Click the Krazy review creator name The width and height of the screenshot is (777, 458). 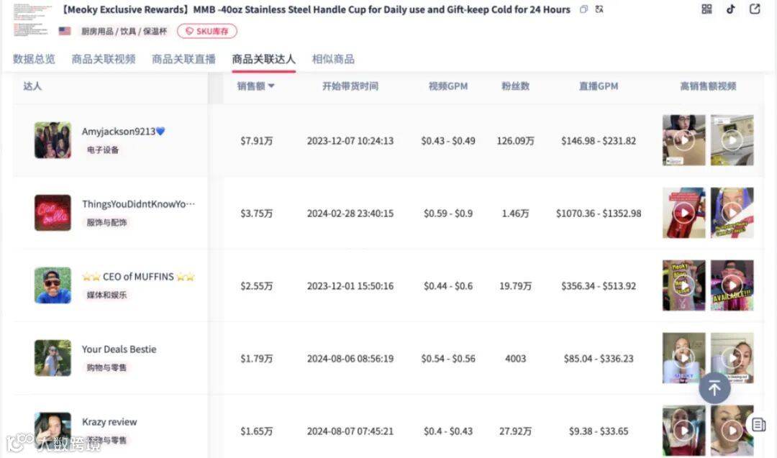[x=109, y=422]
